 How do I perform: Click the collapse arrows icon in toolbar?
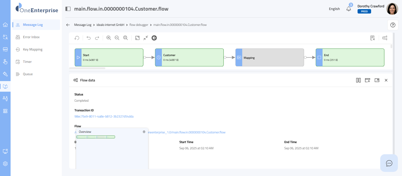pos(146,38)
